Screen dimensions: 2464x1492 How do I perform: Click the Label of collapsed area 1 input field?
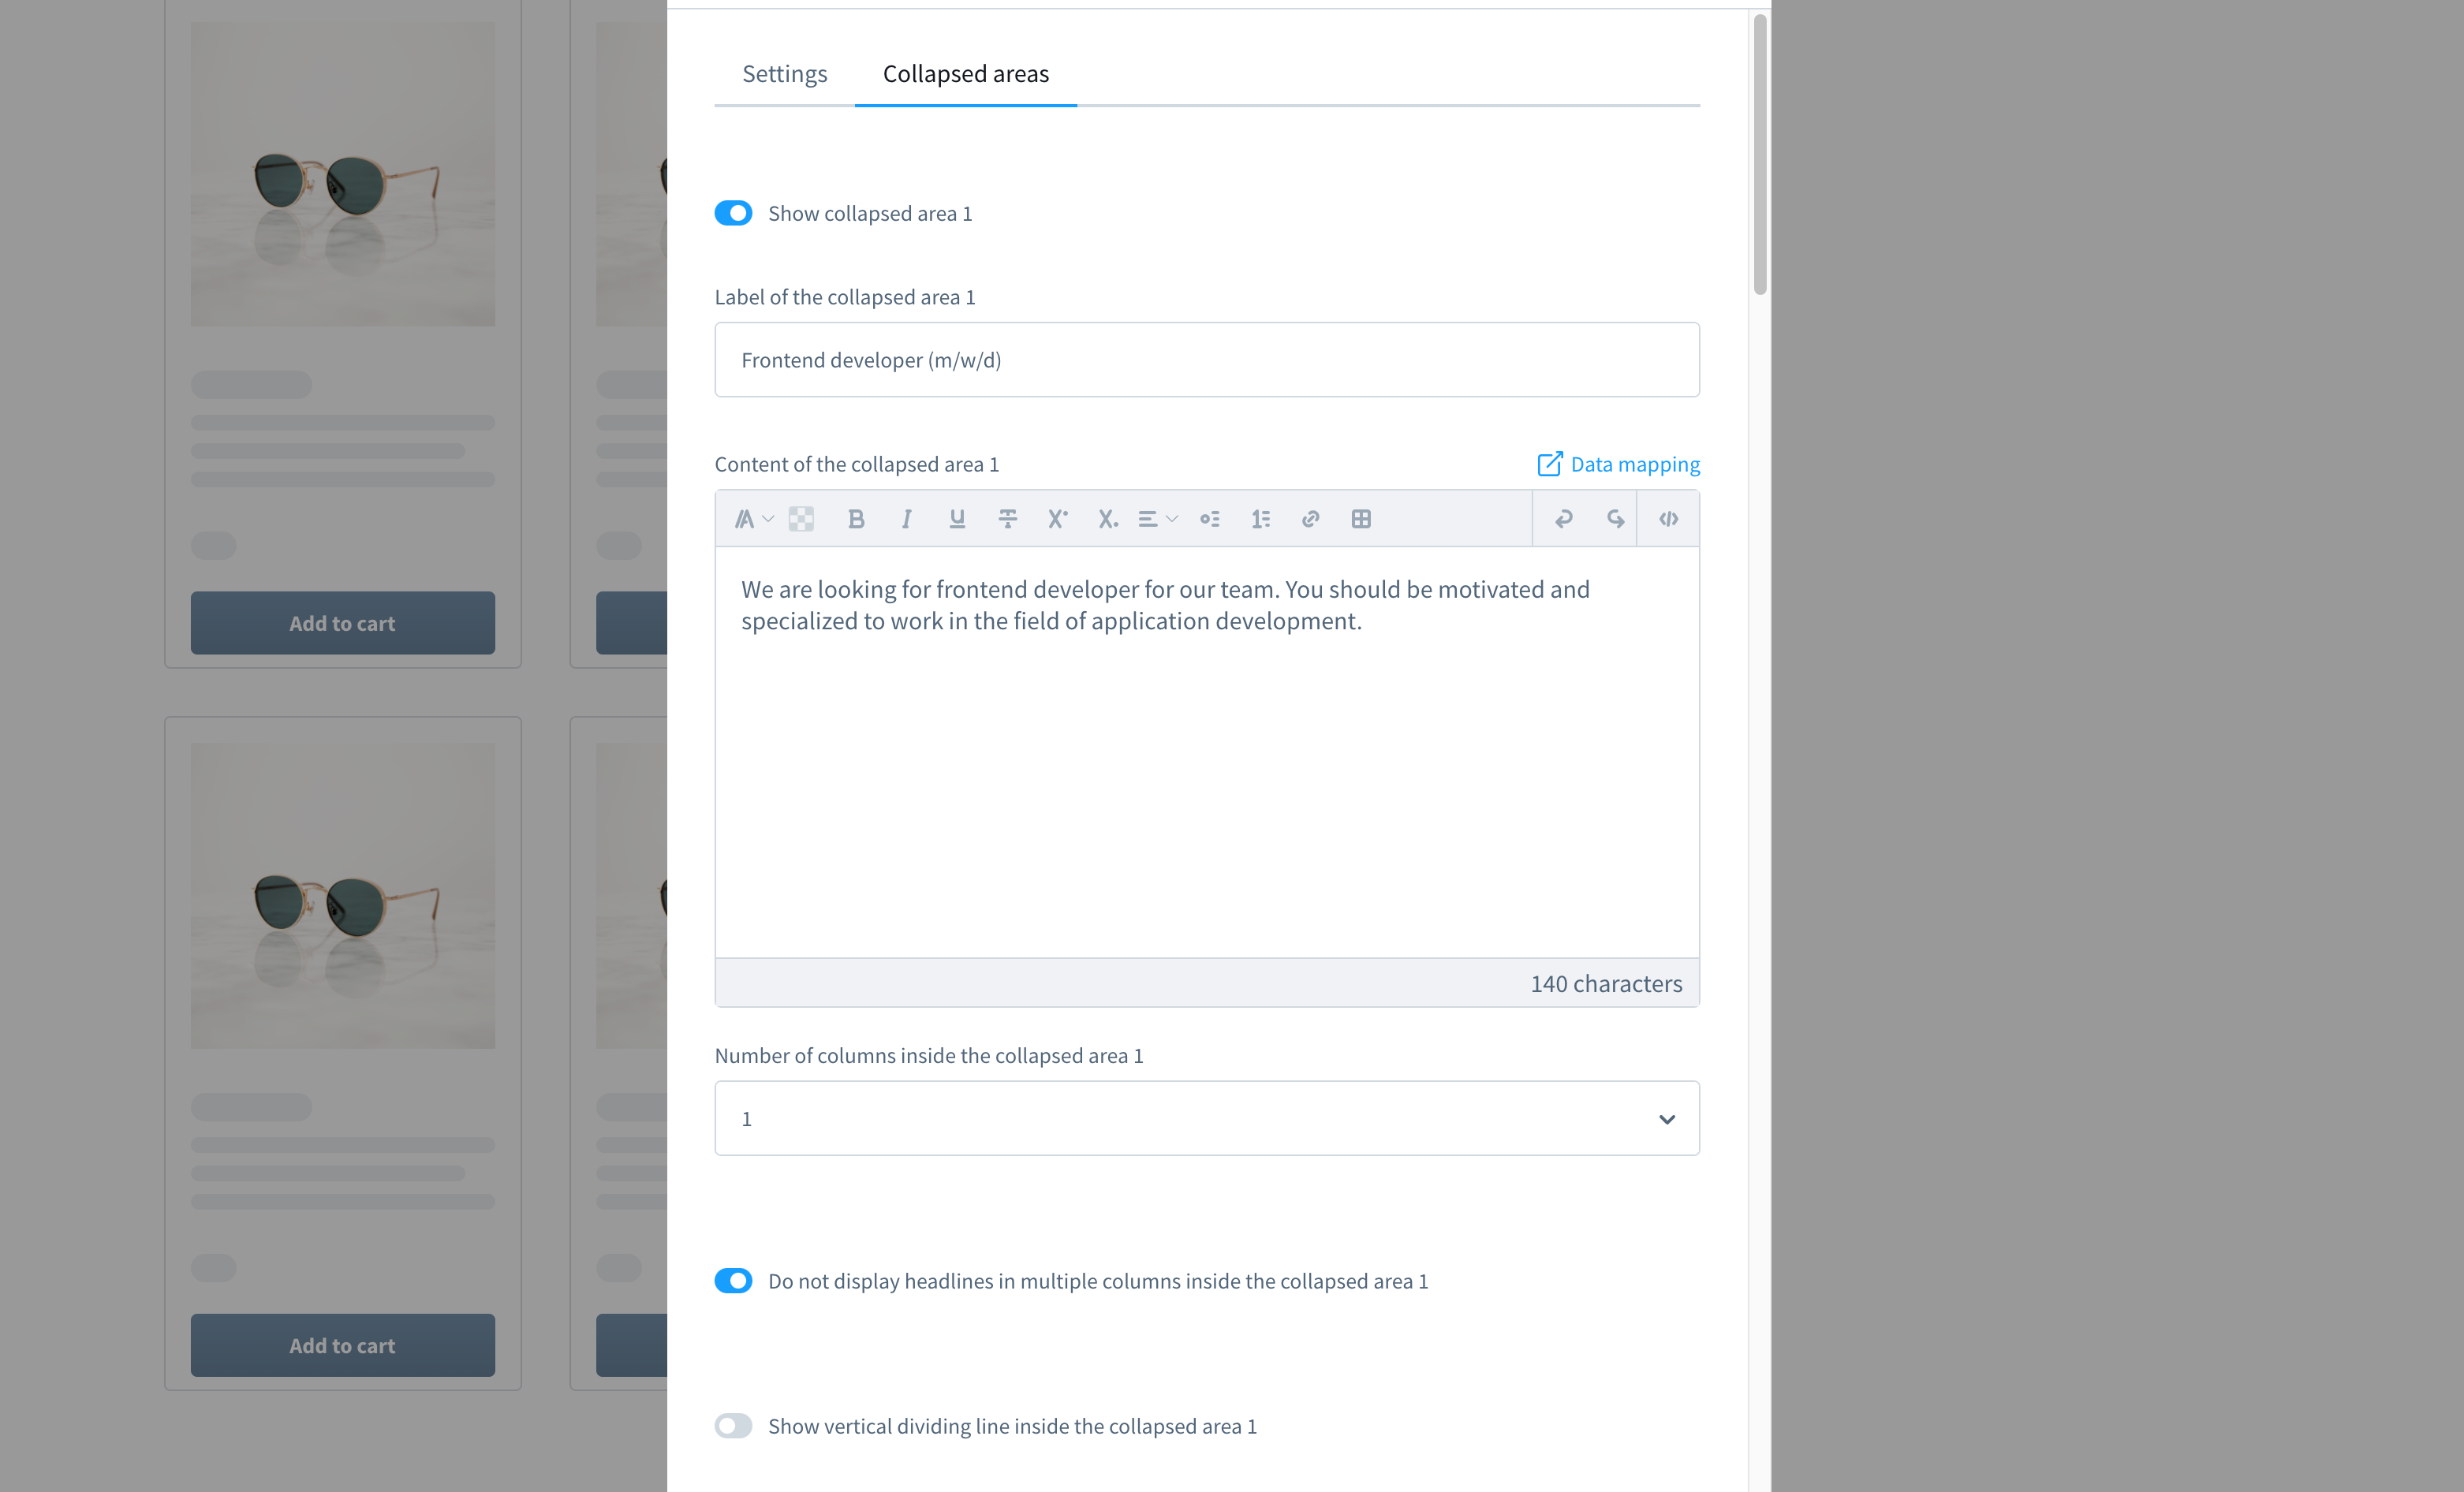tap(1208, 359)
